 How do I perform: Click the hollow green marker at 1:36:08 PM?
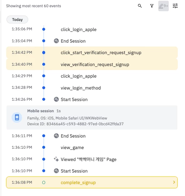coord(44,183)
